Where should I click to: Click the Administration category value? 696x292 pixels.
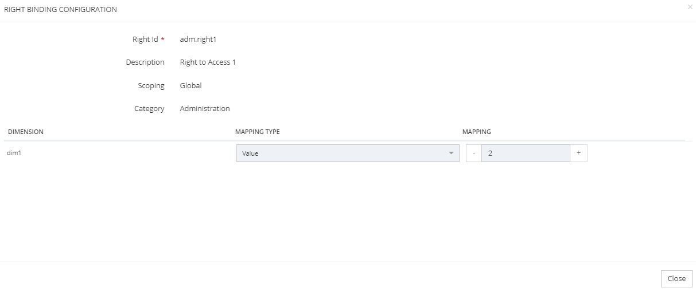205,109
